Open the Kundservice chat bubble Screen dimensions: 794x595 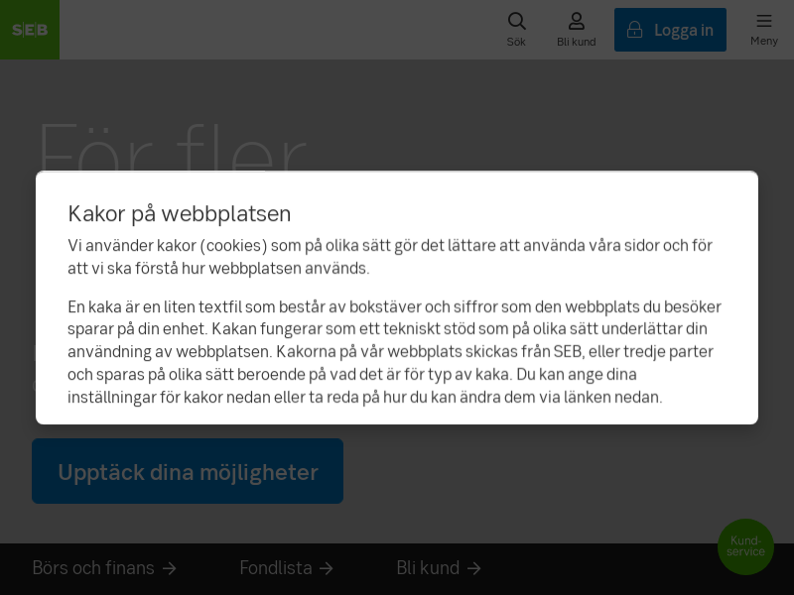coord(745,546)
